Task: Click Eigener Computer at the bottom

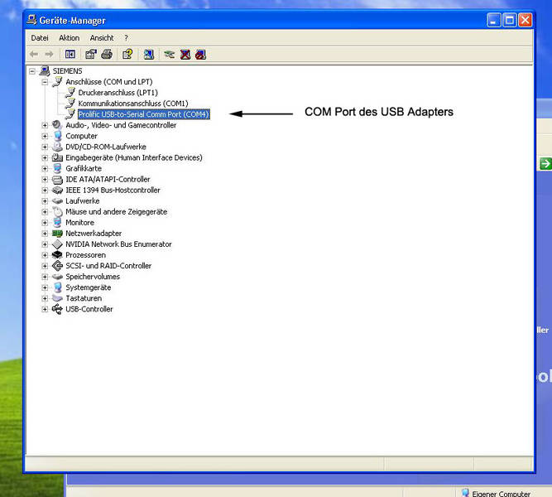Action: pos(501,494)
